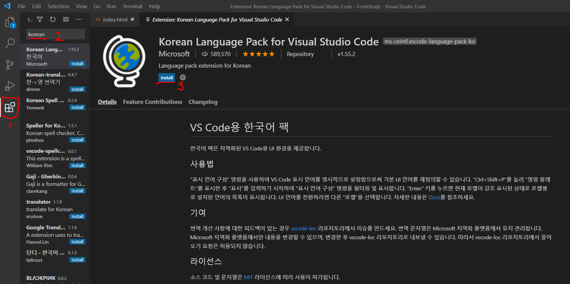Install Gaji Gherkin formatter by clarekang
Screen dimensions: 570x284
[77, 191]
